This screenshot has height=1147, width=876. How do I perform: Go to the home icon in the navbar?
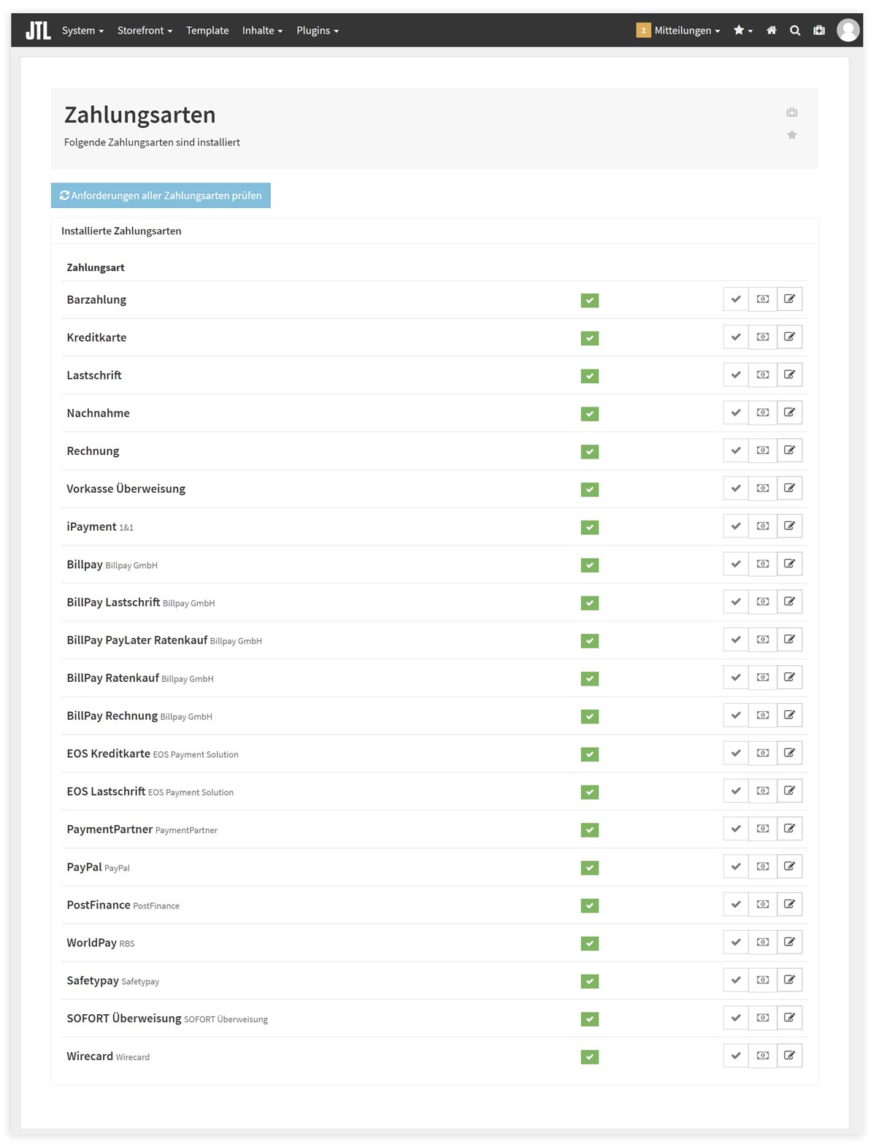point(772,30)
